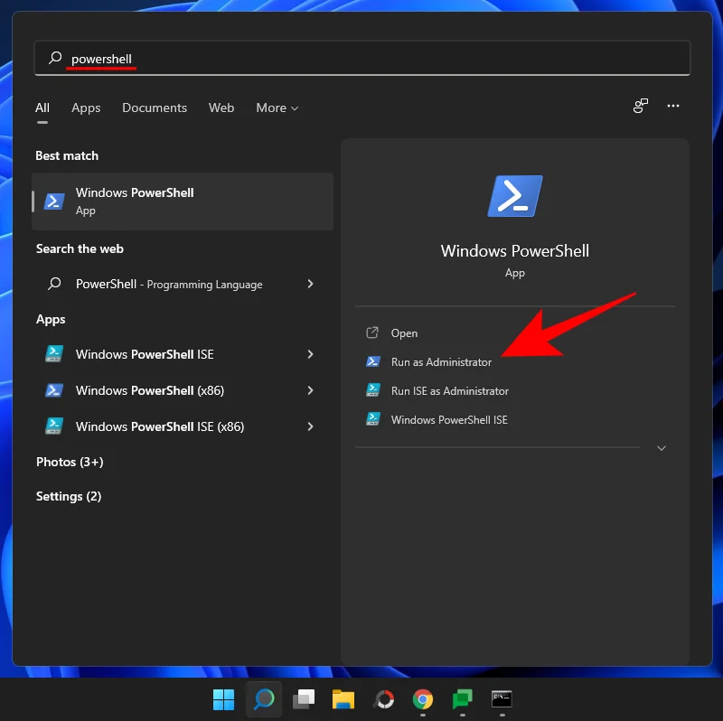The width and height of the screenshot is (723, 721).
Task: Open Chrome from the taskbar
Action: pos(421,699)
